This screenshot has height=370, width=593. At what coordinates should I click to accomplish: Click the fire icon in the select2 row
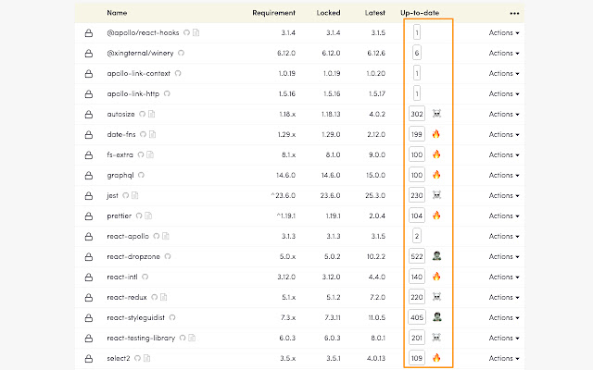coord(436,358)
